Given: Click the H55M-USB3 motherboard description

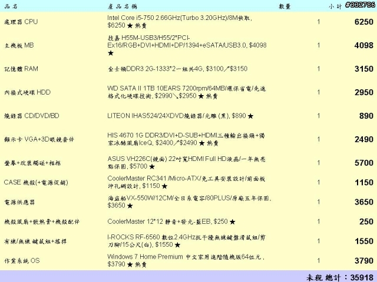Looking at the screenshot, I should pos(187,45).
